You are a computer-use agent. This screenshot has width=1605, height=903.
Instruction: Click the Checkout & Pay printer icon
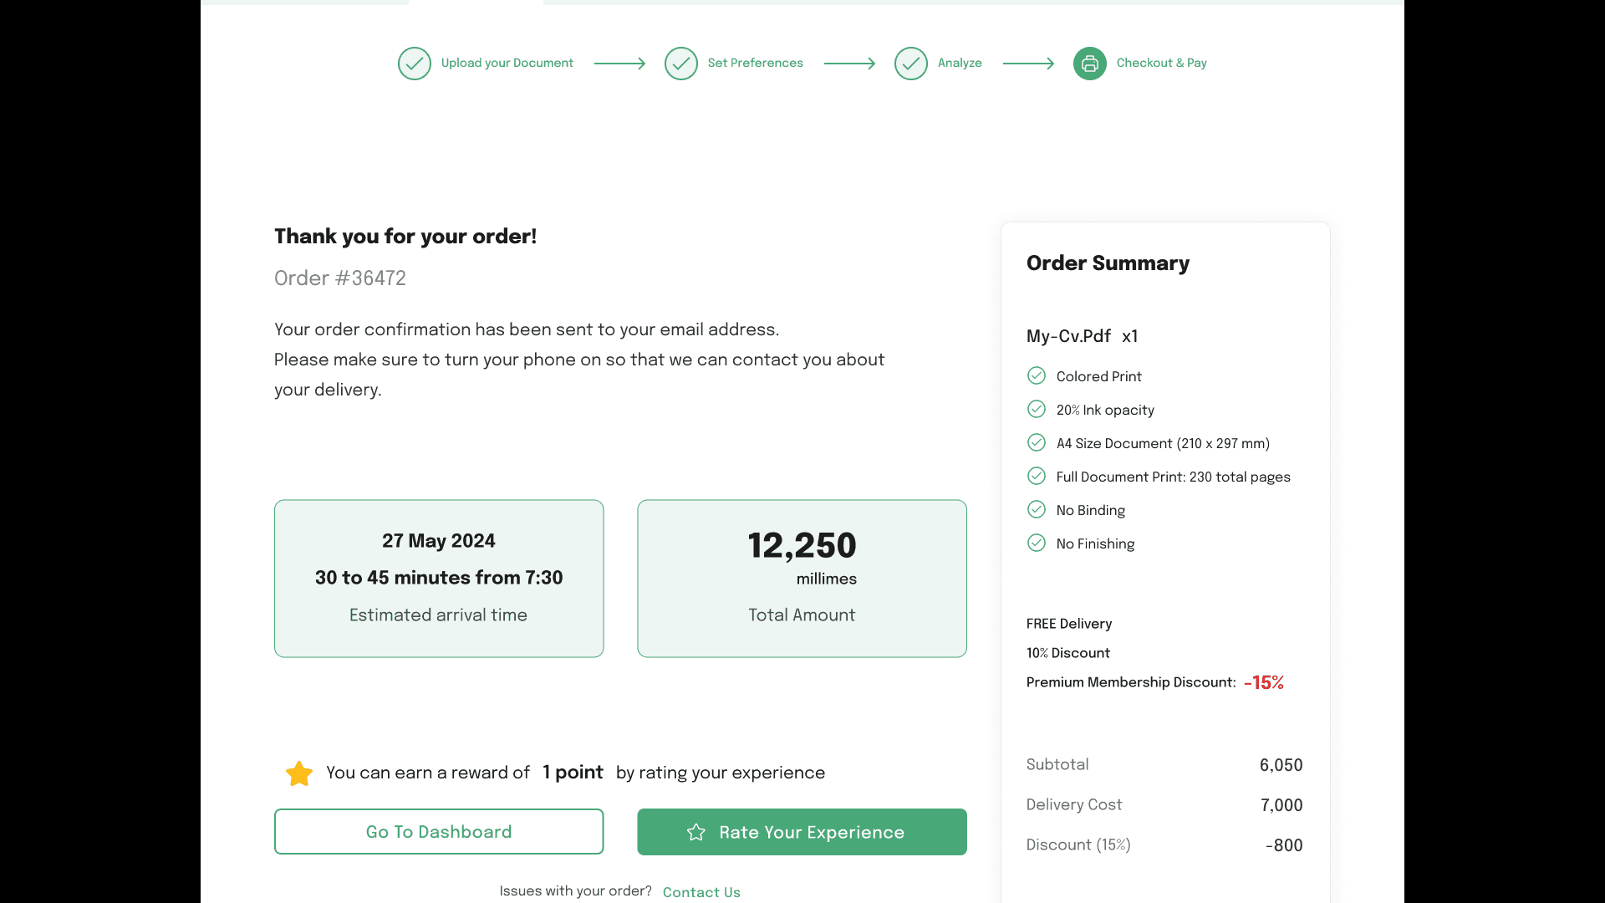(x=1089, y=64)
